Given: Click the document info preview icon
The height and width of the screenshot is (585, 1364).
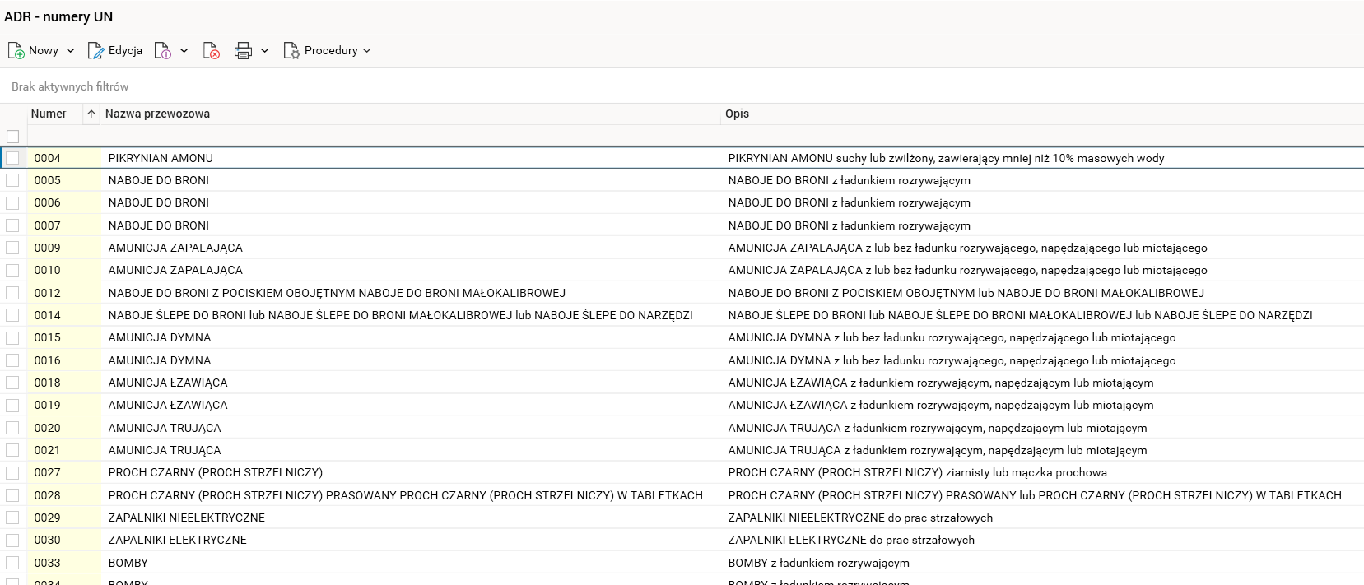Looking at the screenshot, I should click(x=163, y=51).
